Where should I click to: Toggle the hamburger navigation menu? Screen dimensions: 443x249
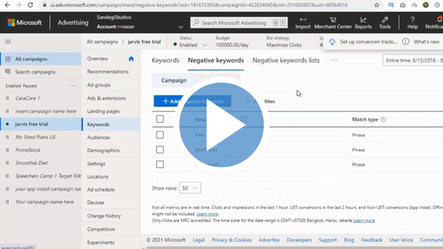click(x=8, y=42)
